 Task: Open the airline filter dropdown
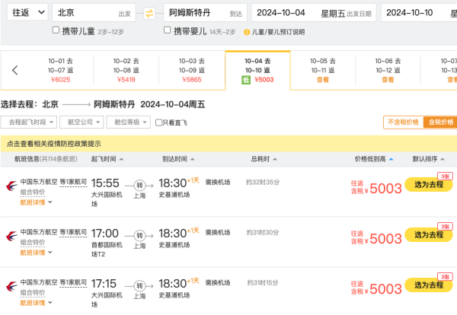click(81, 122)
